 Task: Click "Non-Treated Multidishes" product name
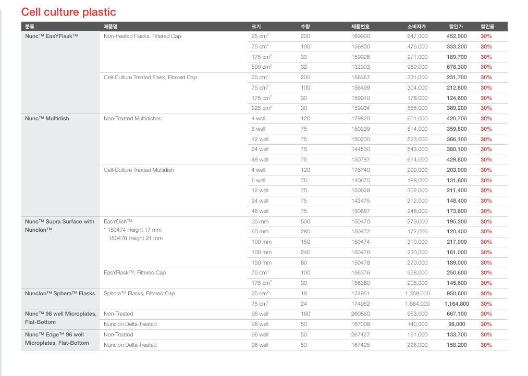click(132, 119)
